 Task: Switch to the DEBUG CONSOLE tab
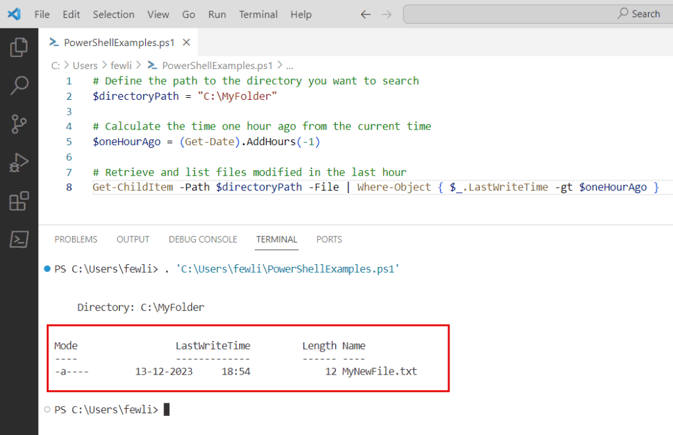point(202,239)
